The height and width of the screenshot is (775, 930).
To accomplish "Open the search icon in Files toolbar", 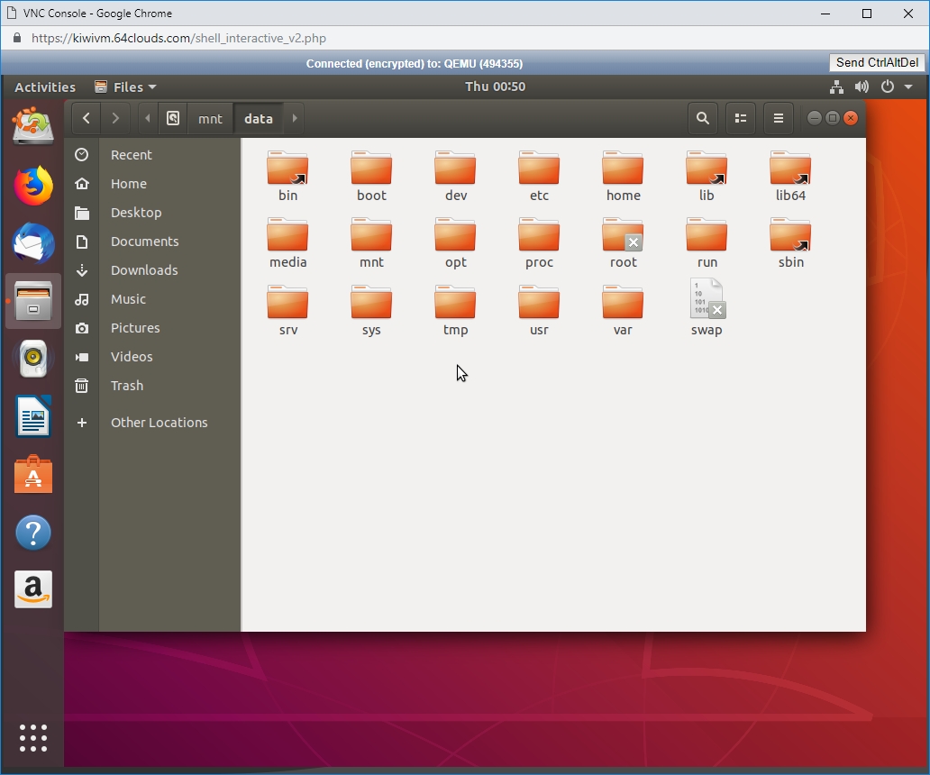I will click(x=702, y=118).
